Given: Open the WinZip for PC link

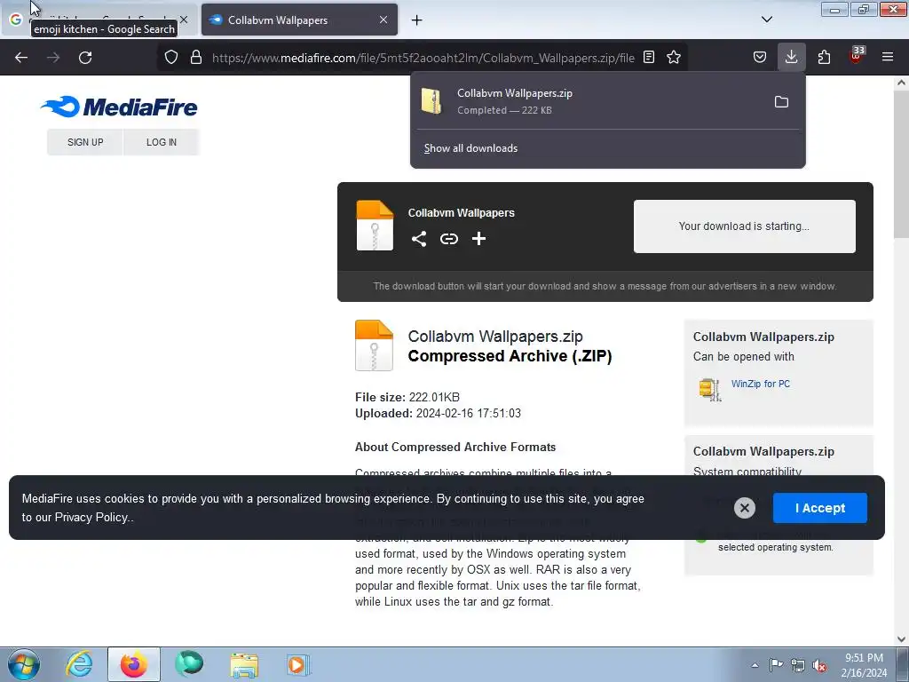Looking at the screenshot, I should coord(760,384).
